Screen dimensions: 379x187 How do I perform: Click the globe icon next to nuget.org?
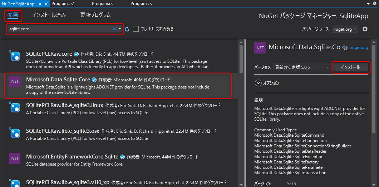[x=345, y=47]
